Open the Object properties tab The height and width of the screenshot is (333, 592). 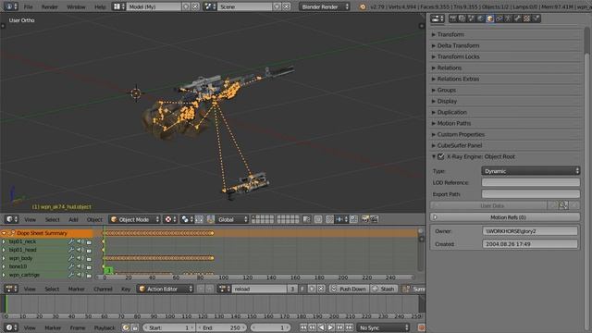click(x=489, y=18)
